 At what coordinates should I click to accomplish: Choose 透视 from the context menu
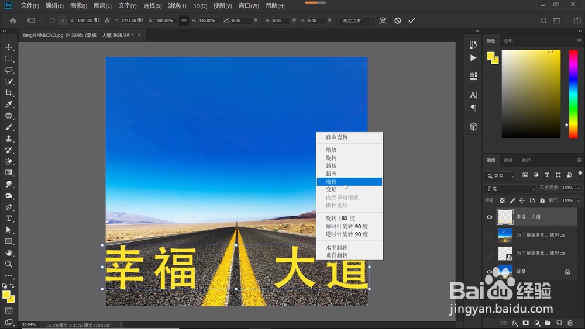tap(349, 182)
